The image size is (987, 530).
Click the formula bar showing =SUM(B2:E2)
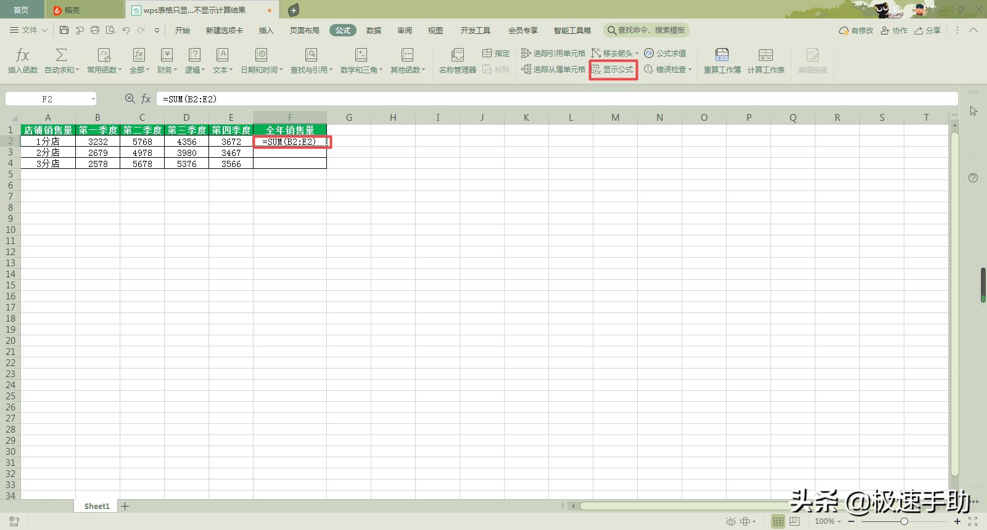(557, 99)
